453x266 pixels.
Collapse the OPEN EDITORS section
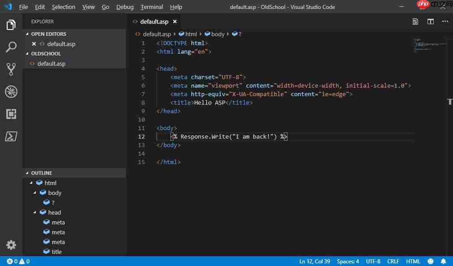(x=27, y=34)
